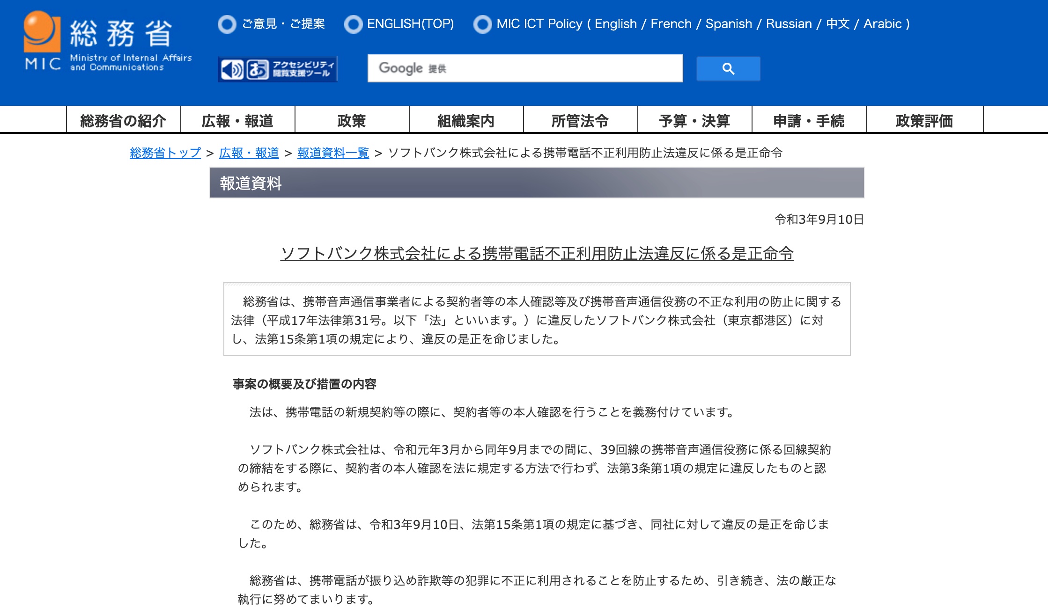
Task: Click the bullet icon beside ご意見・ご提案
Action: 227,24
